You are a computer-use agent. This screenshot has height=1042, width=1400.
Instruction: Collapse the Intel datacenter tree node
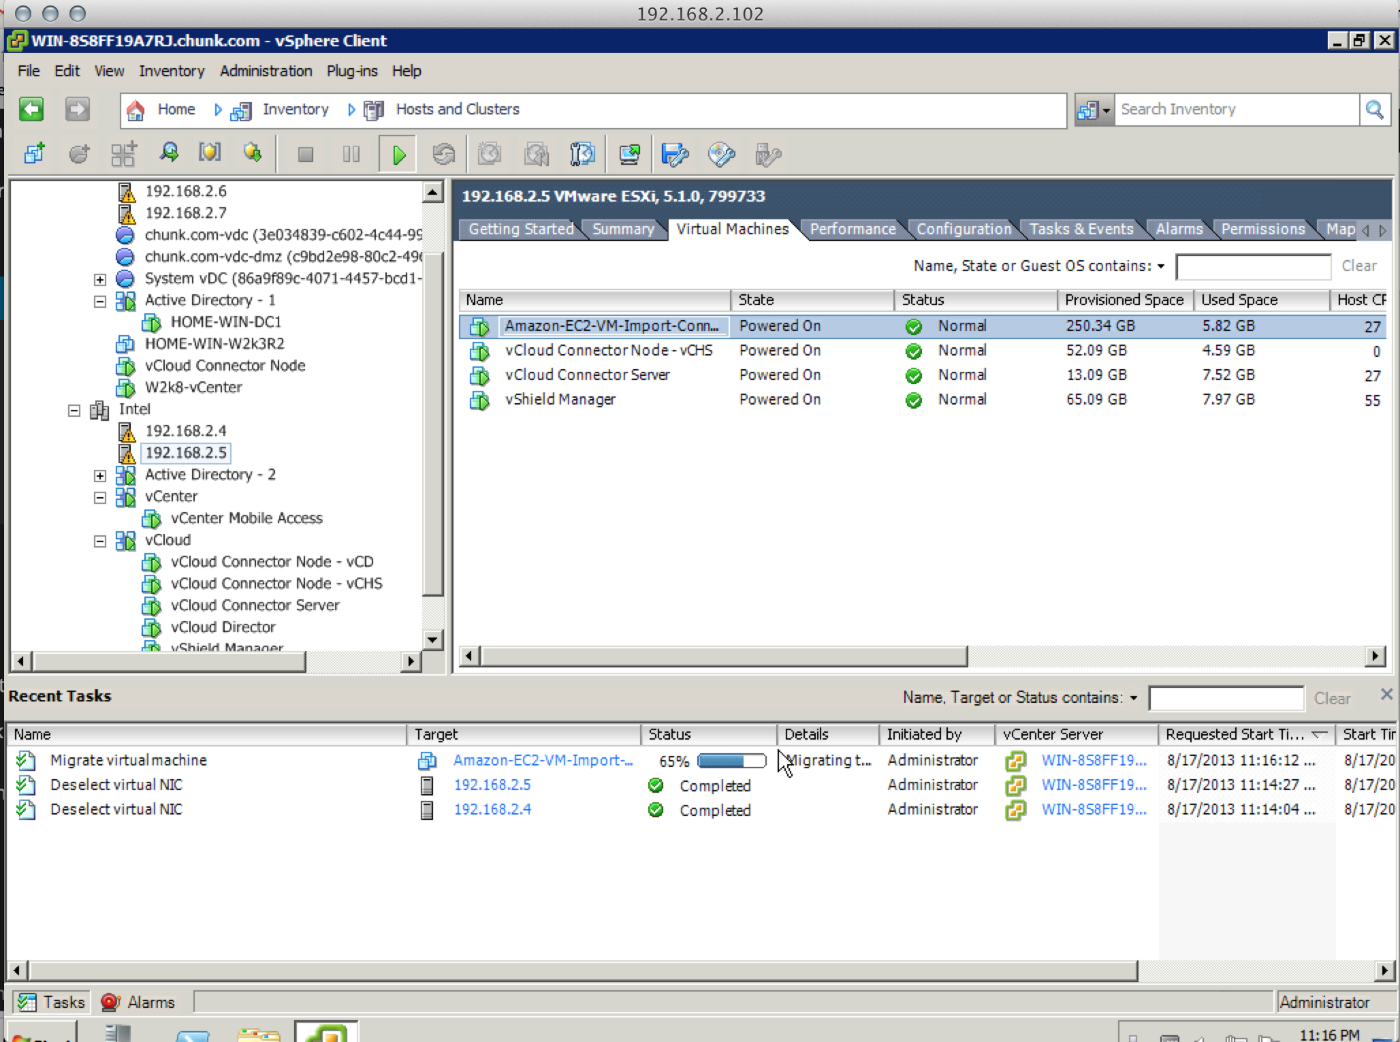tap(74, 410)
